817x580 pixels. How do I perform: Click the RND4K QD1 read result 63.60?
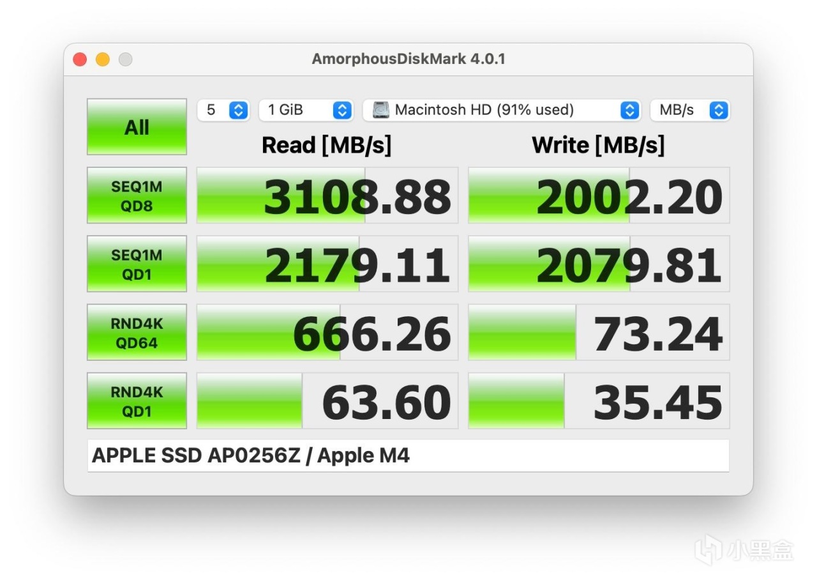click(x=327, y=401)
